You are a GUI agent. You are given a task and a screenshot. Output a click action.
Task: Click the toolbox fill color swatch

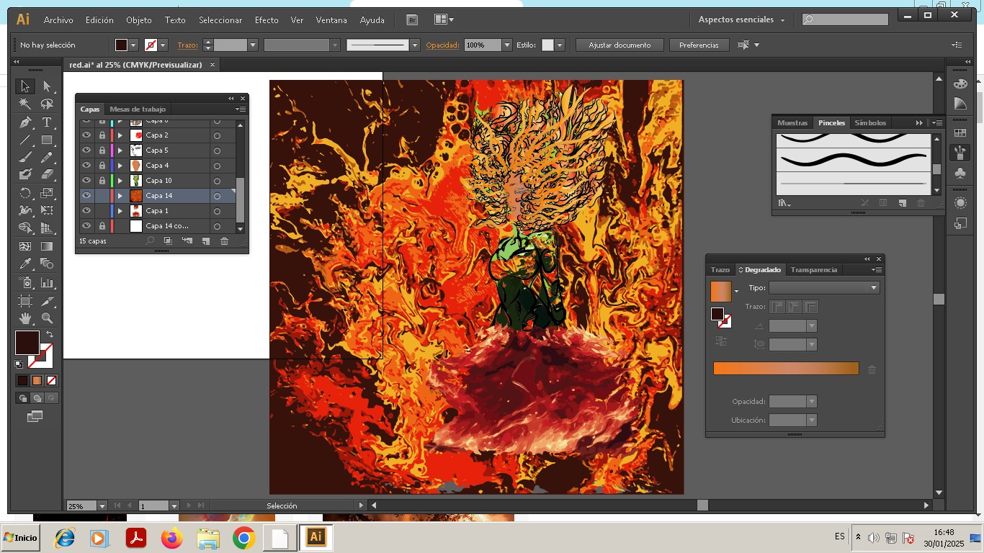click(x=27, y=343)
